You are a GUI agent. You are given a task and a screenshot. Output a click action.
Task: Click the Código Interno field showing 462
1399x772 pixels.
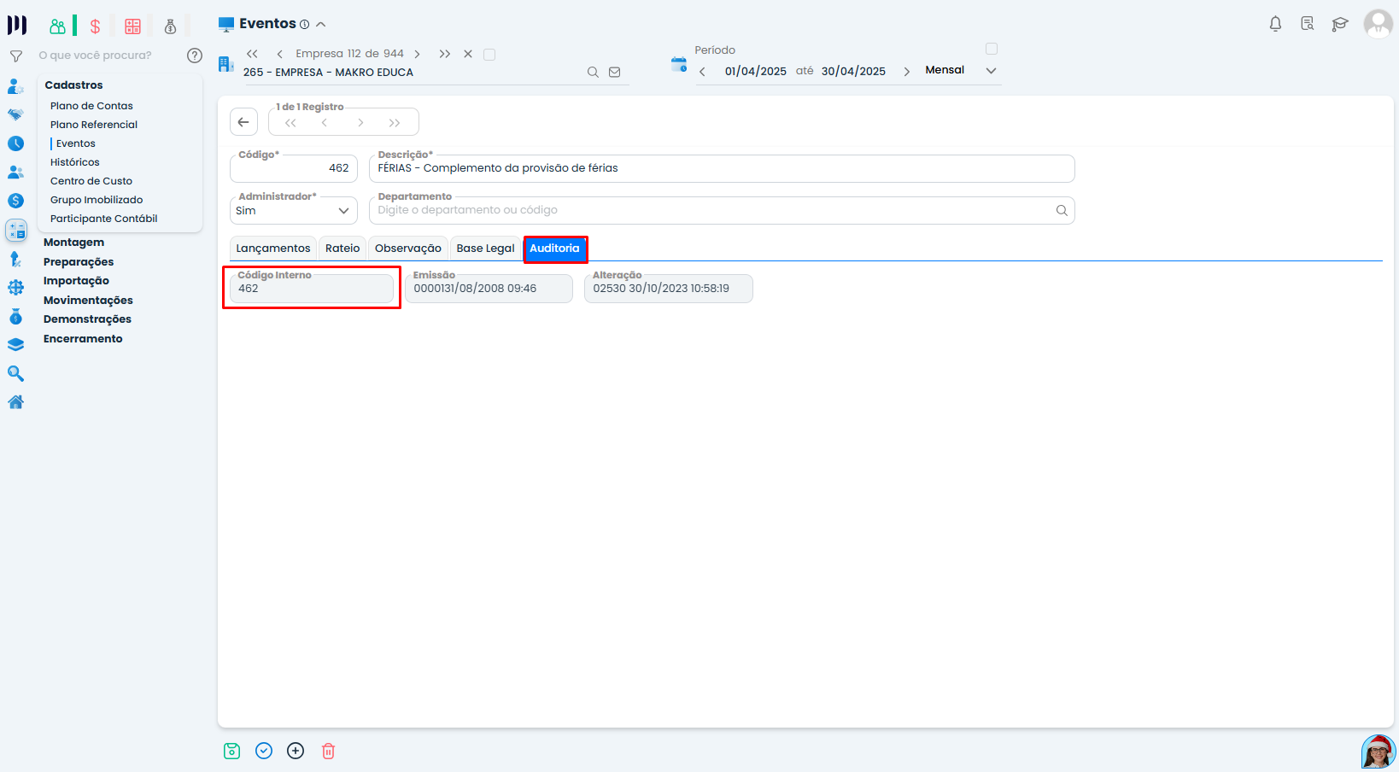click(311, 288)
